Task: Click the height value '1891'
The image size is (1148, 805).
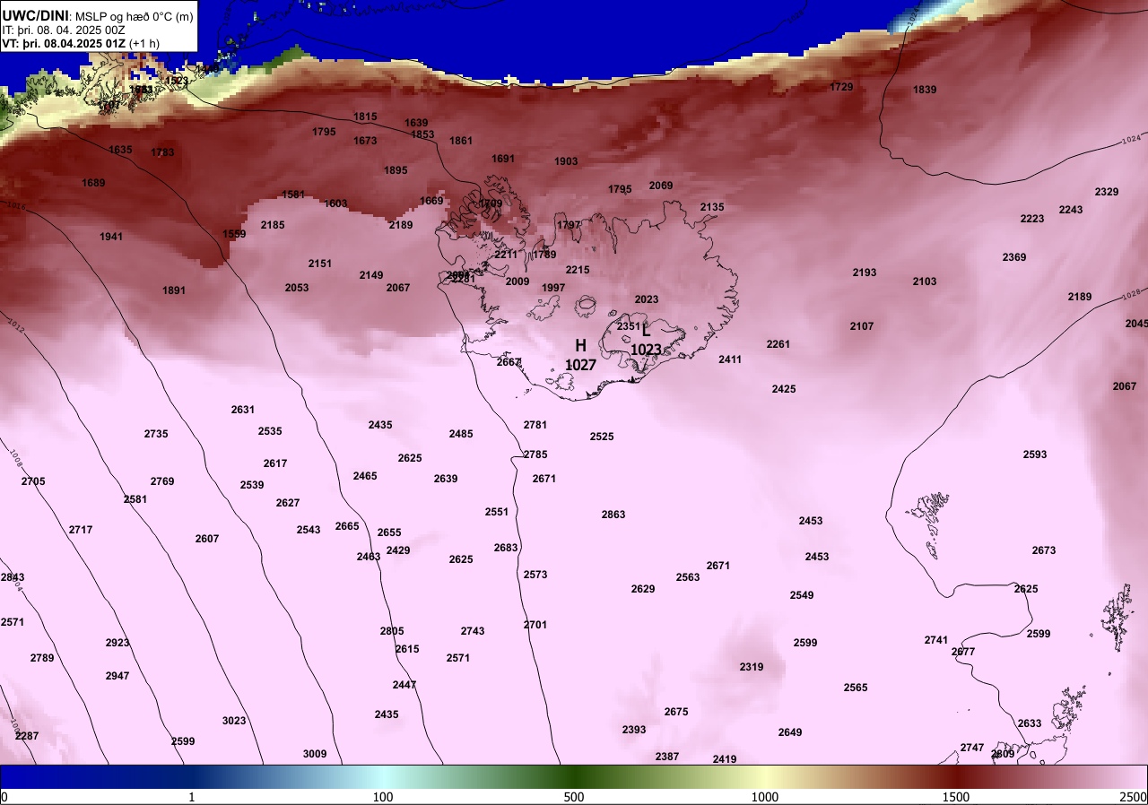Action: pyautogui.click(x=174, y=290)
